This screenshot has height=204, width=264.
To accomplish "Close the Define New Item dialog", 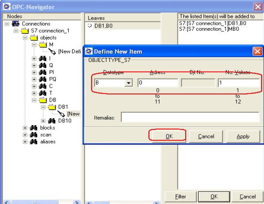I will point(257,51).
